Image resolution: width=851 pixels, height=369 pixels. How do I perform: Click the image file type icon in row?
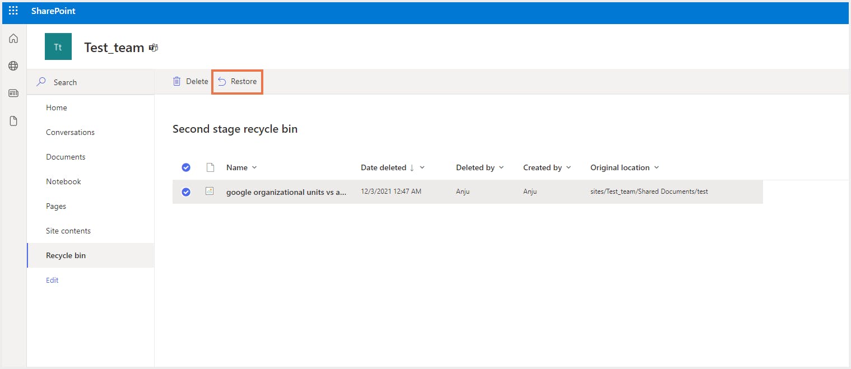coord(210,191)
